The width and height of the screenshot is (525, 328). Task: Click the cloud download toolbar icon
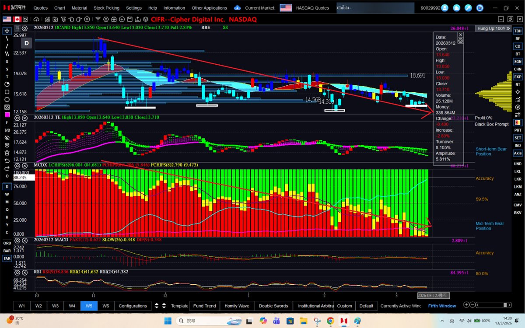click(x=36, y=19)
